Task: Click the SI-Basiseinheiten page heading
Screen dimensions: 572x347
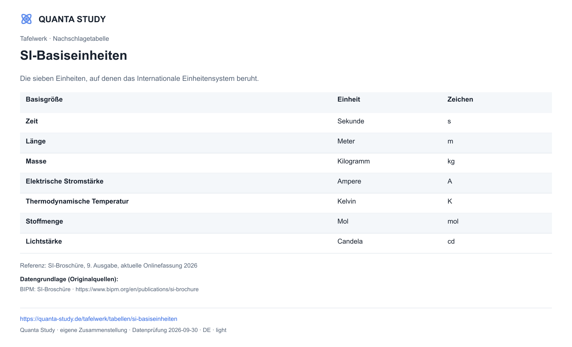Action: [74, 55]
